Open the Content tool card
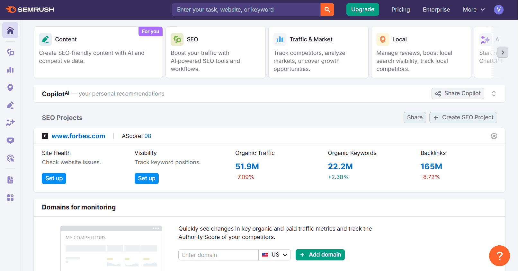The height and width of the screenshot is (271, 518). [98, 52]
